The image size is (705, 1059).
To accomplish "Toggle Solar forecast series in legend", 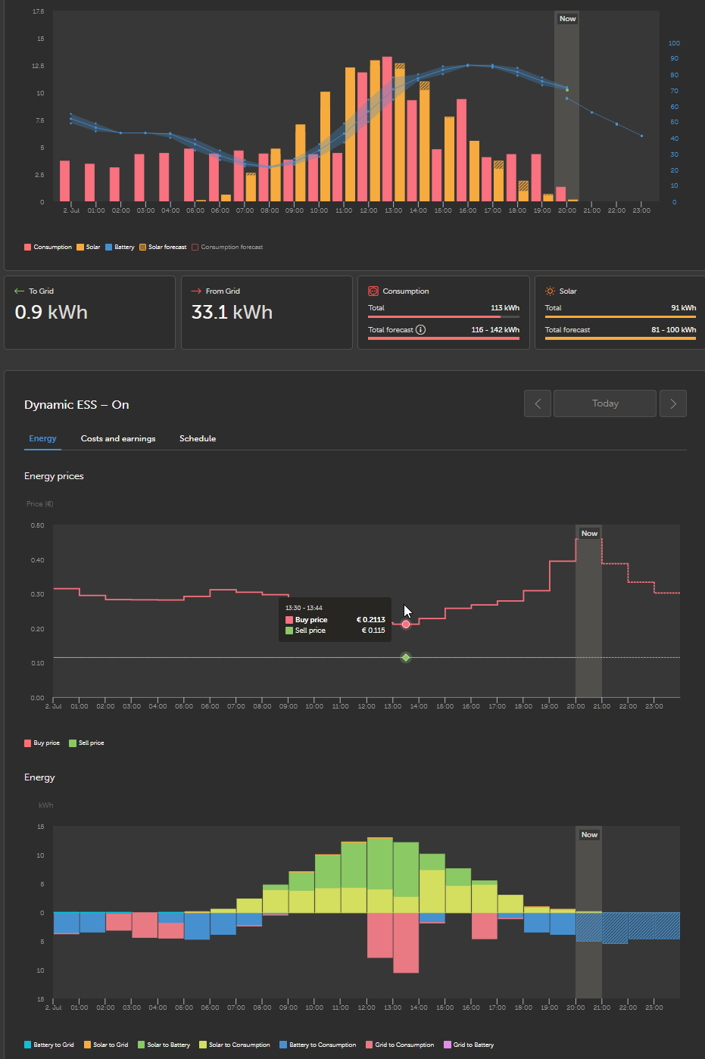I will click(x=163, y=247).
